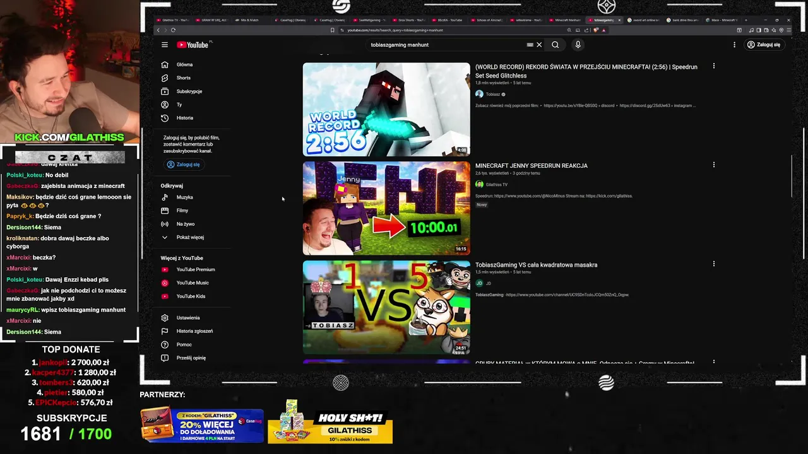
Task: Open Muzyka under Odkrywaj
Action: tap(184, 197)
